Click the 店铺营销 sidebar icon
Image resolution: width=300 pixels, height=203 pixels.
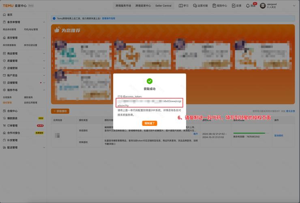click(x=4, y=68)
